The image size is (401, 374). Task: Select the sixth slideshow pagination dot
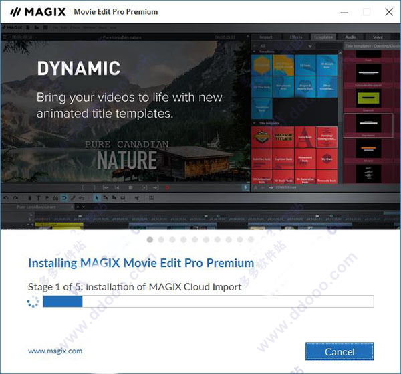point(206,240)
